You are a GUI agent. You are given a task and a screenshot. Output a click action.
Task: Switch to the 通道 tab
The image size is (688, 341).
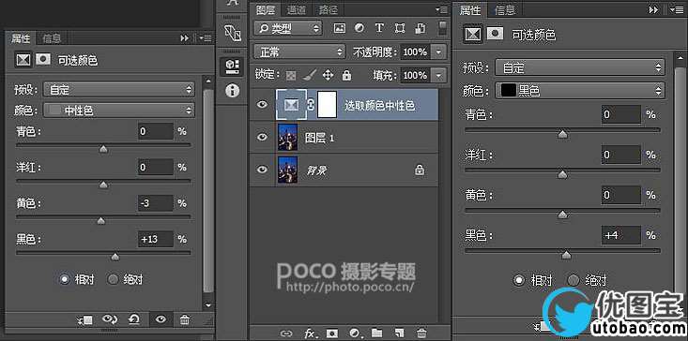coord(298,9)
